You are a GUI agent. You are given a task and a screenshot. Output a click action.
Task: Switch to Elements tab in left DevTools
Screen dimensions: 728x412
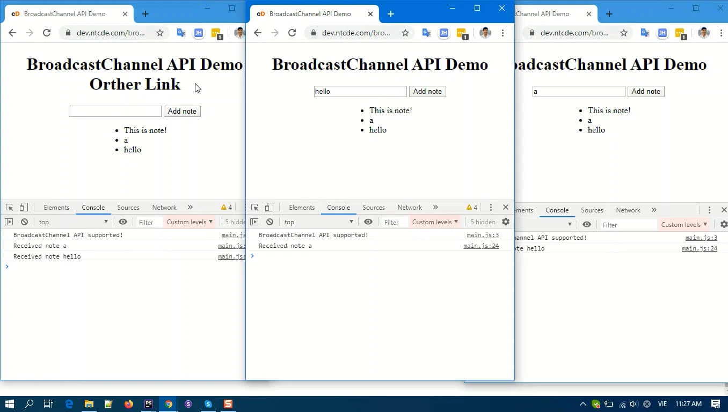coord(56,208)
